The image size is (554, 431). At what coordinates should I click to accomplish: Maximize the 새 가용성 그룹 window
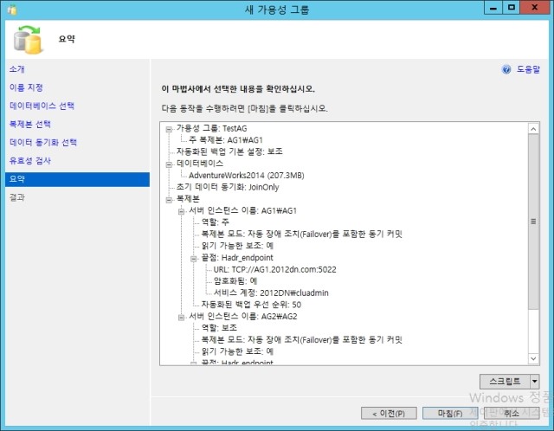coord(511,8)
